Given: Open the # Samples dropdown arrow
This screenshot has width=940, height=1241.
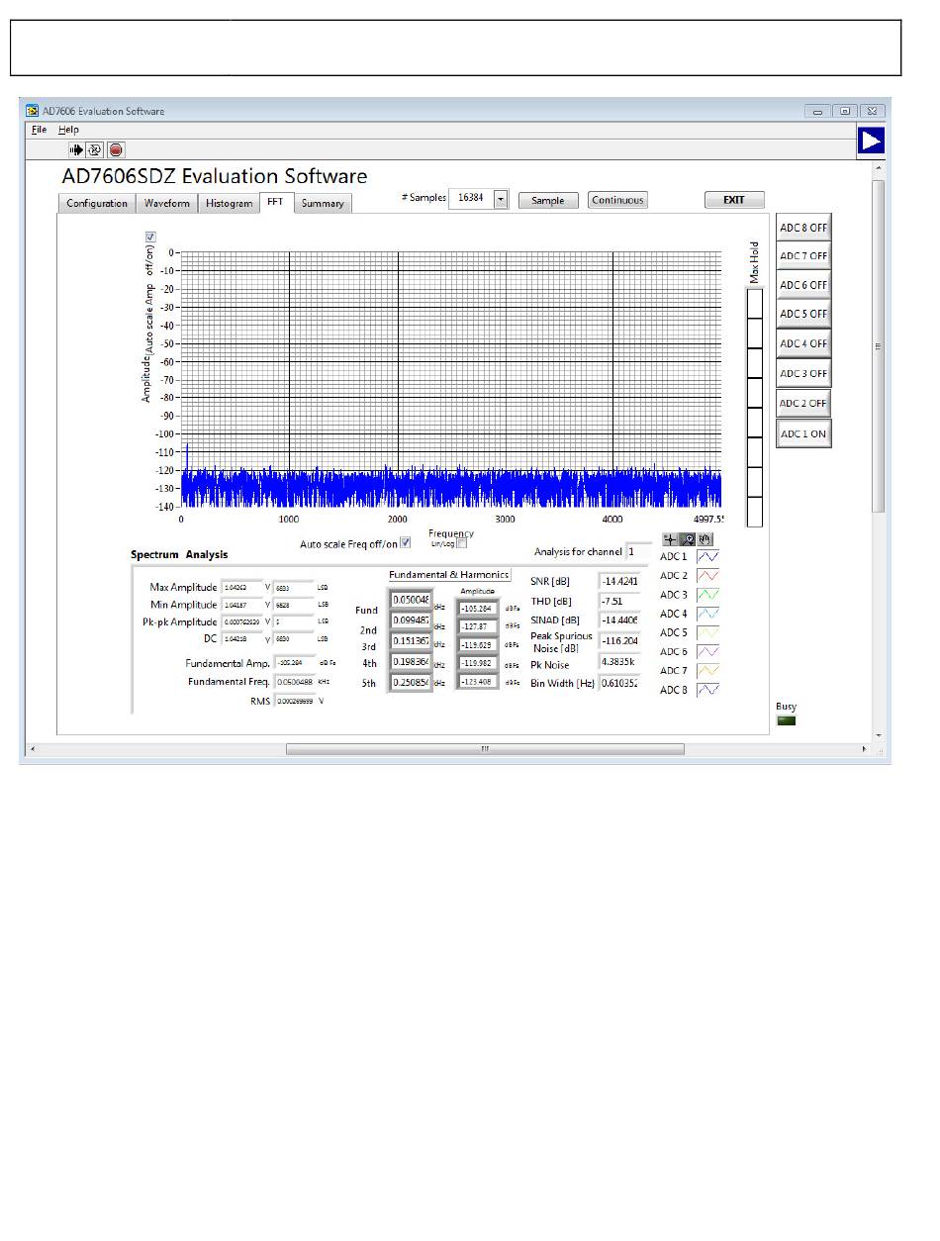Looking at the screenshot, I should click(x=500, y=200).
